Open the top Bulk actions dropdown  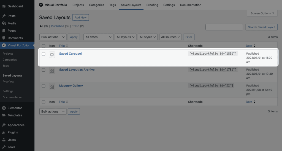pos(53,37)
